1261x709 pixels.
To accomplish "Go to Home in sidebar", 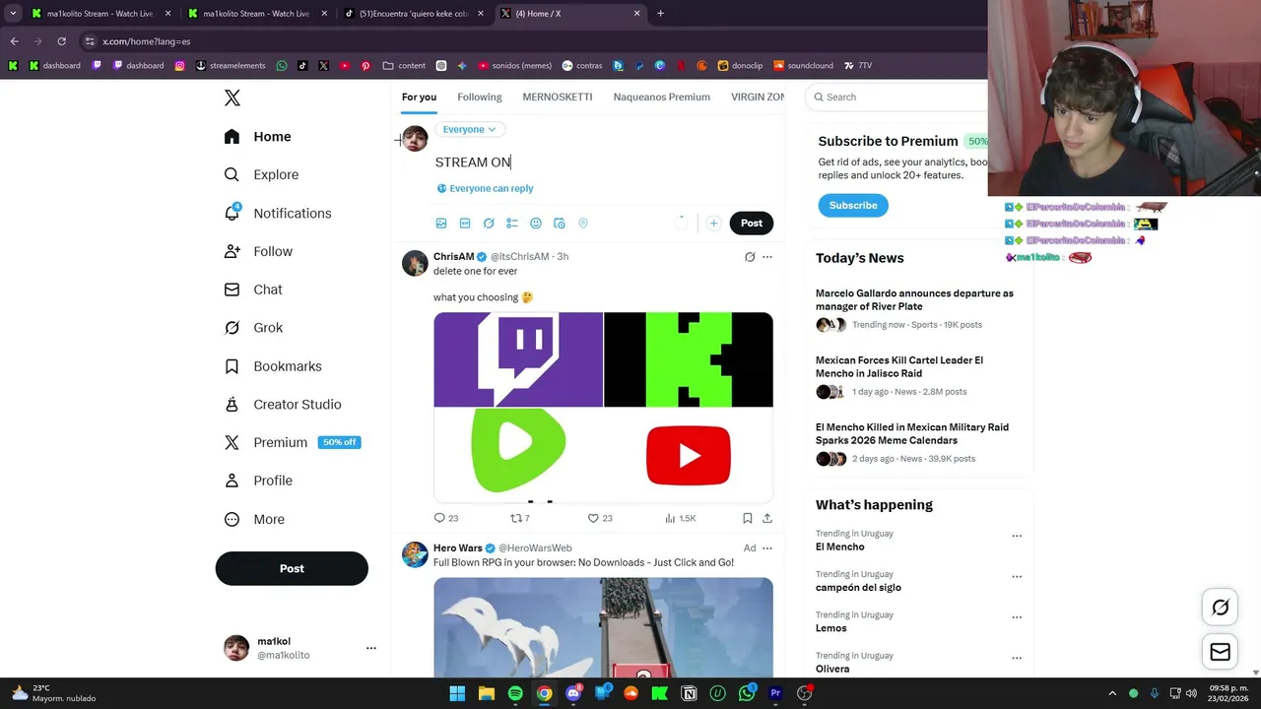I will [257, 137].
